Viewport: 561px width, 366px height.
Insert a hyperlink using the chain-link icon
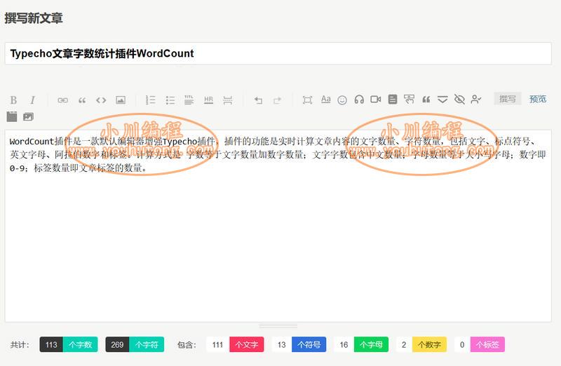pos(62,100)
